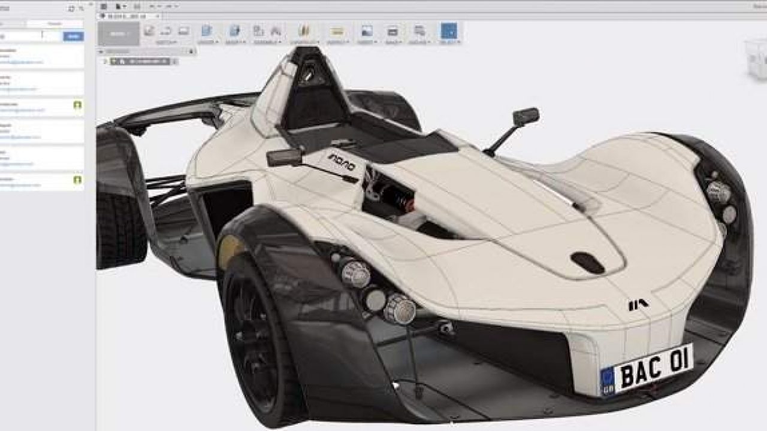The width and height of the screenshot is (767, 431).
Task: Open the Modify dropdown label
Action: coord(235,43)
